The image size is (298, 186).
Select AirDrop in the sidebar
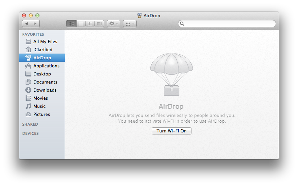[x=42, y=58]
